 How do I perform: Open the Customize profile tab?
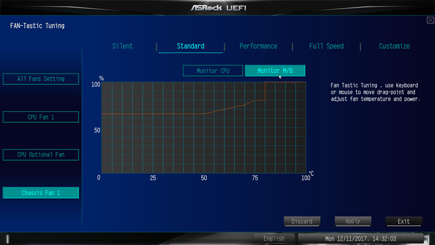pos(394,46)
